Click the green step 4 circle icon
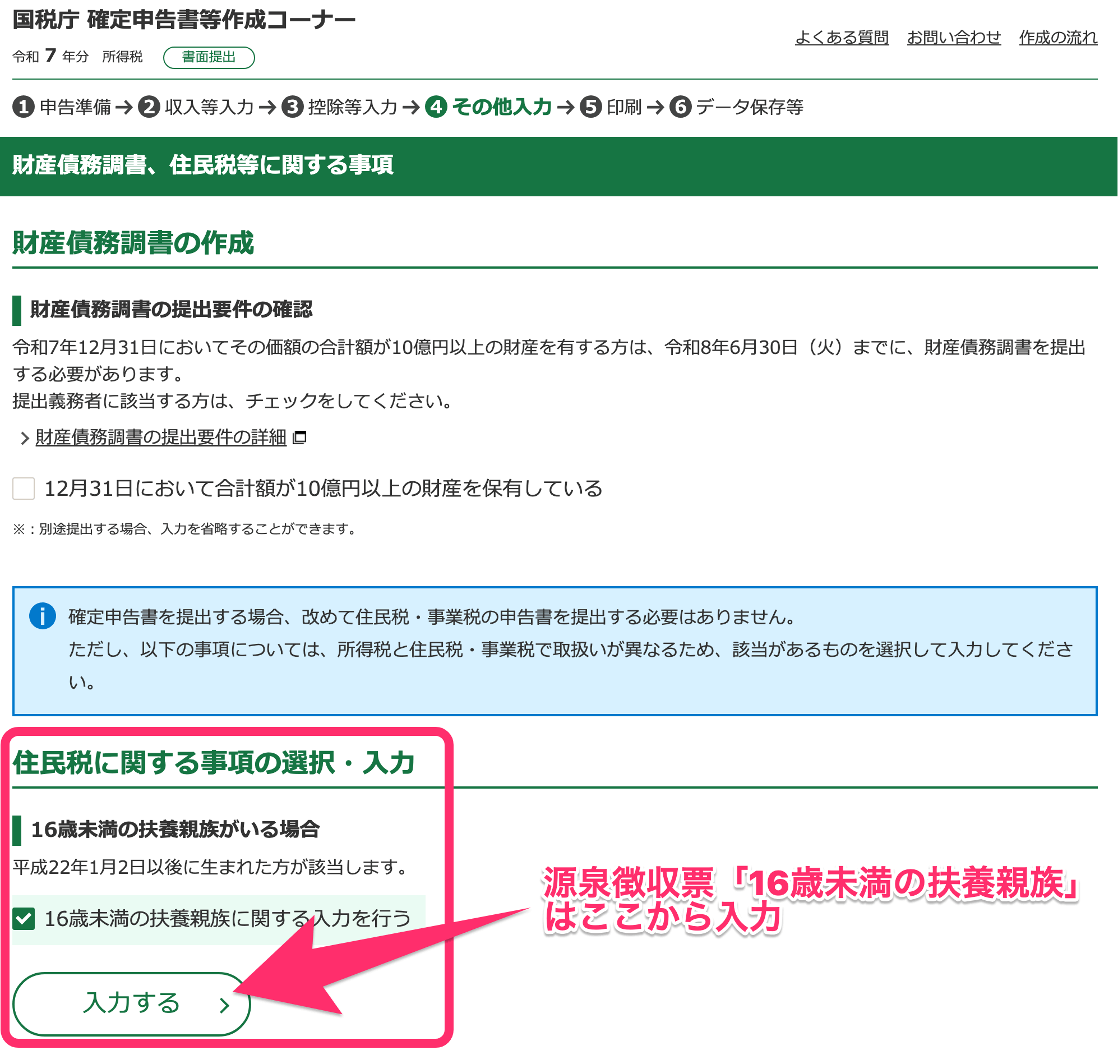 [x=436, y=107]
